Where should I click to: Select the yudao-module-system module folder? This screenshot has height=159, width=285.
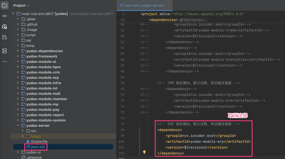pos(46,120)
